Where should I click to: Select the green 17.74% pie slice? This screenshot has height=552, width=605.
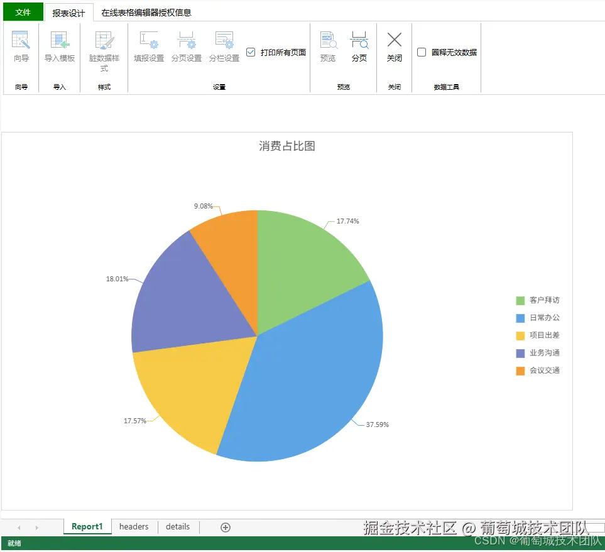click(301, 266)
